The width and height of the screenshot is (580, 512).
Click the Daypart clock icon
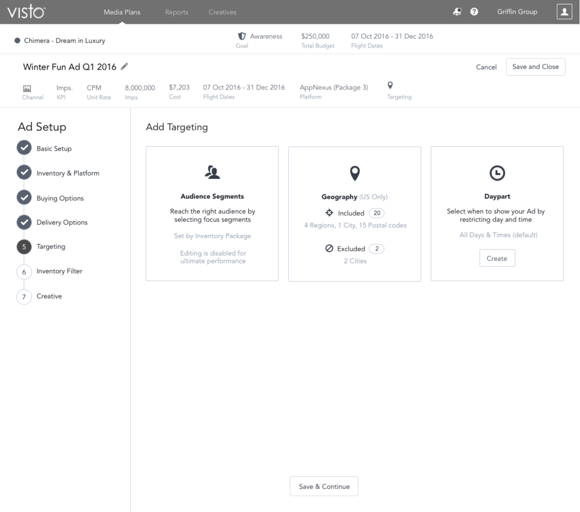pyautogui.click(x=497, y=173)
